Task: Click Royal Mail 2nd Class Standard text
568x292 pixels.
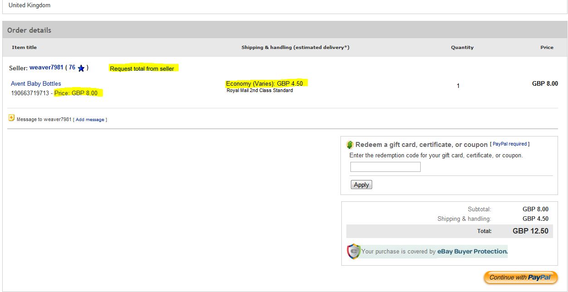Action: (x=260, y=90)
